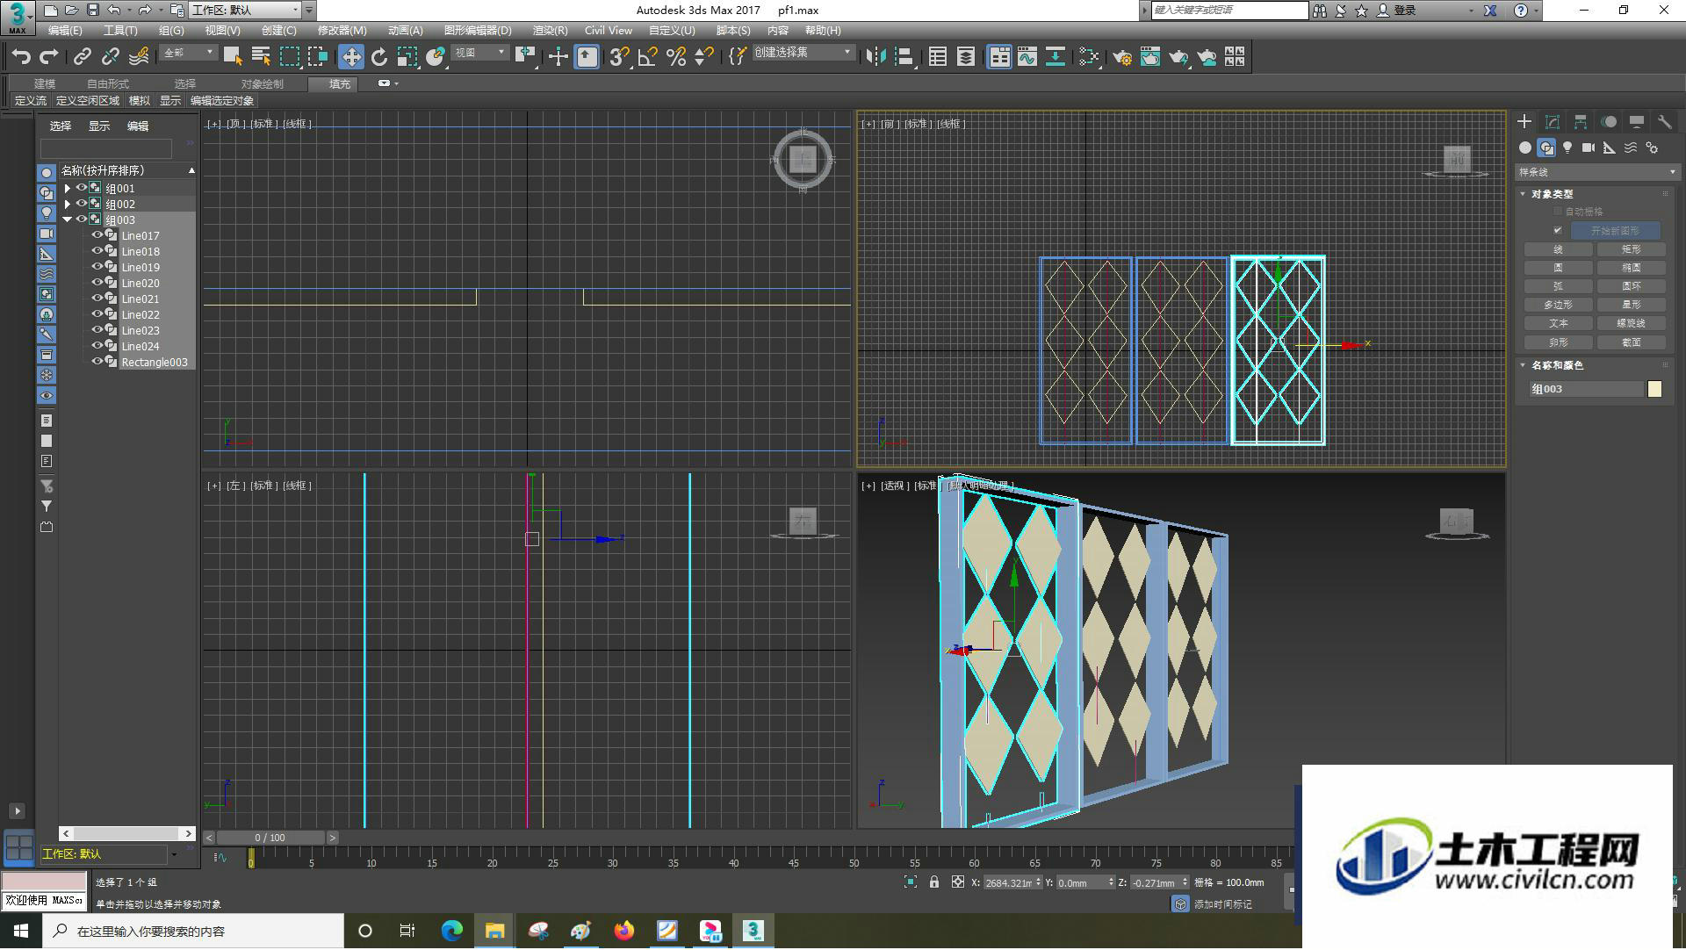Open the Civil View menu
Image resolution: width=1686 pixels, height=950 pixels.
609,31
